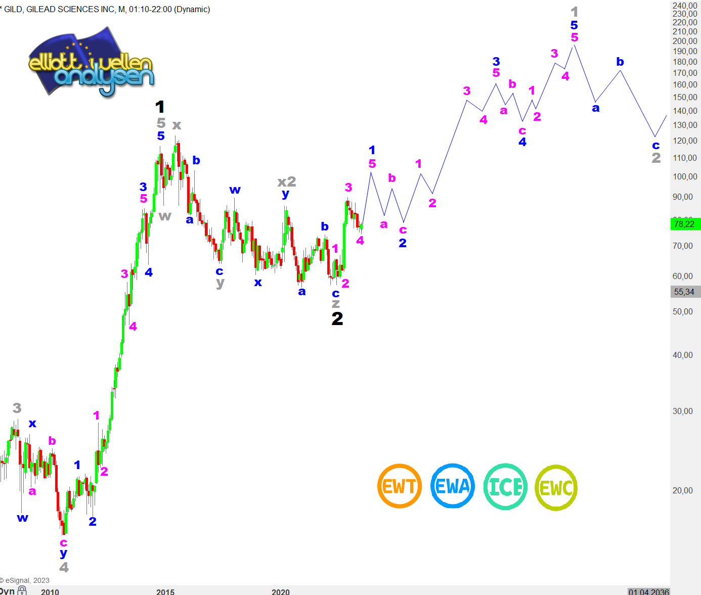Toggle the lock icon beside Dyn
This screenshot has height=595, width=701.
tap(22, 590)
